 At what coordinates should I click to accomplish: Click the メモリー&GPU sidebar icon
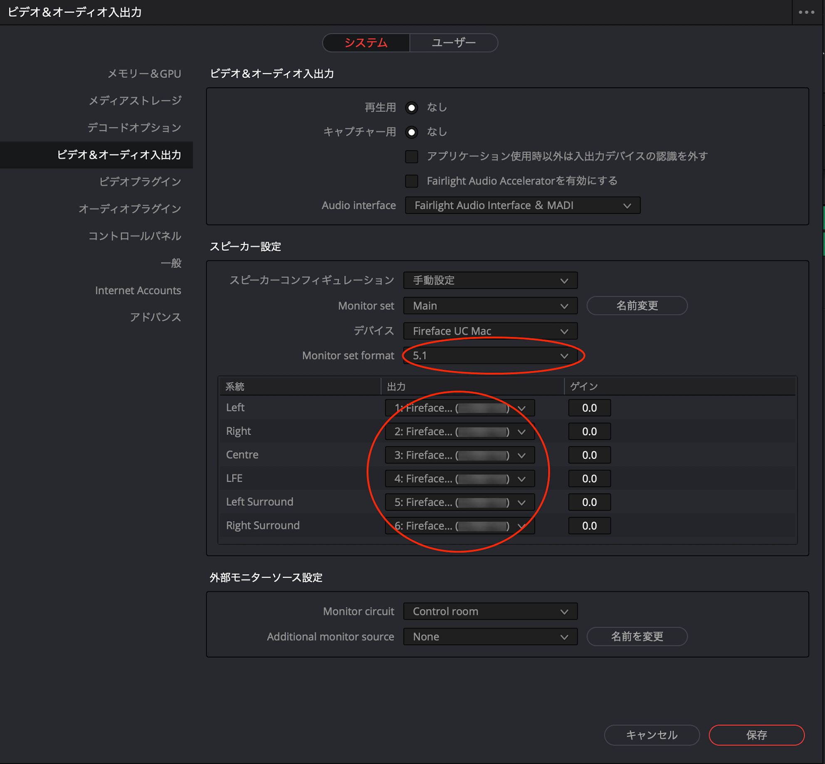[142, 73]
